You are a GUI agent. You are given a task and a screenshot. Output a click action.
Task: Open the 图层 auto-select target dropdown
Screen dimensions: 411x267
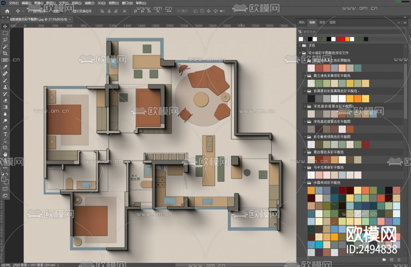pos(57,11)
